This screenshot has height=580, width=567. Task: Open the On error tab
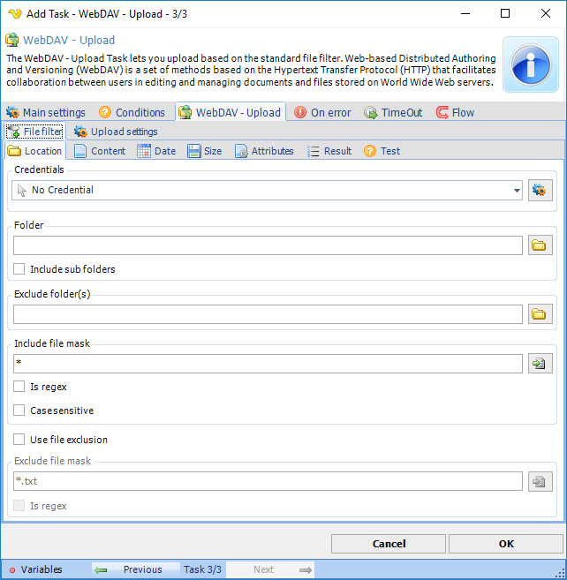[x=322, y=112]
